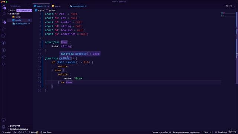Open the Manage gear icon
Screen dimensions: 238x134
[4, 127]
